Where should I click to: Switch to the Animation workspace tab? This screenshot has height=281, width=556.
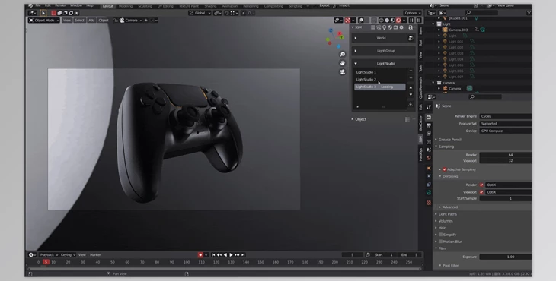(230, 6)
